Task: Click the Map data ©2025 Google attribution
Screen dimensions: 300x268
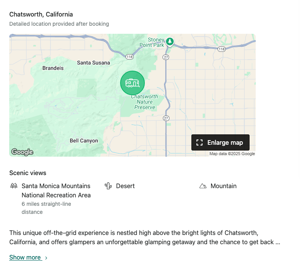Action: click(232, 154)
